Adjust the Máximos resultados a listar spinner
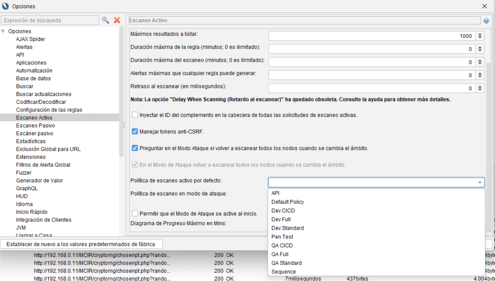 click(x=480, y=36)
